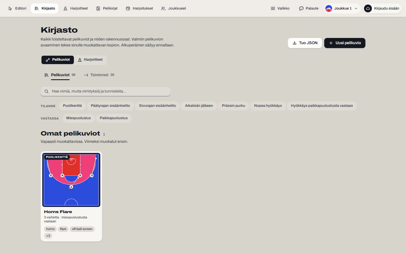406x253 pixels.
Task: Filter by Paikkapuolustus defense
Action: (x=114, y=118)
